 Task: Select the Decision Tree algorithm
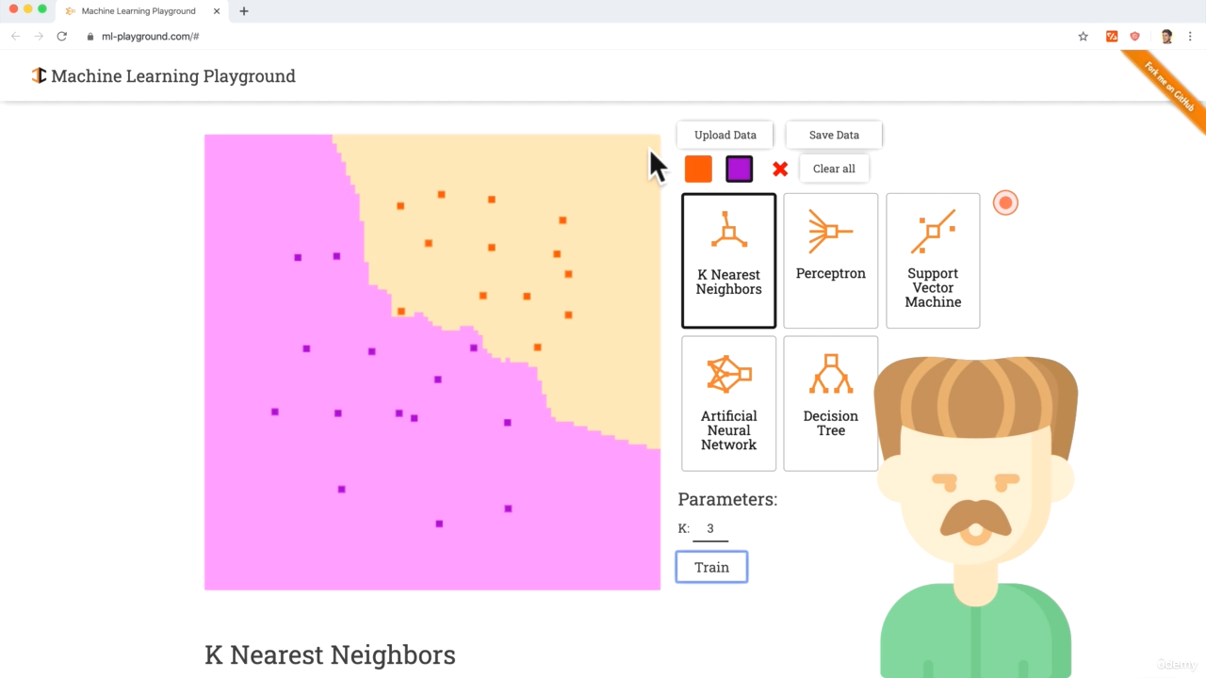point(830,403)
